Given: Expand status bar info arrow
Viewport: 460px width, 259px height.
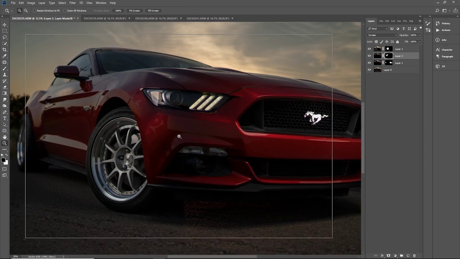Looking at the screenshot, I should [64, 256].
